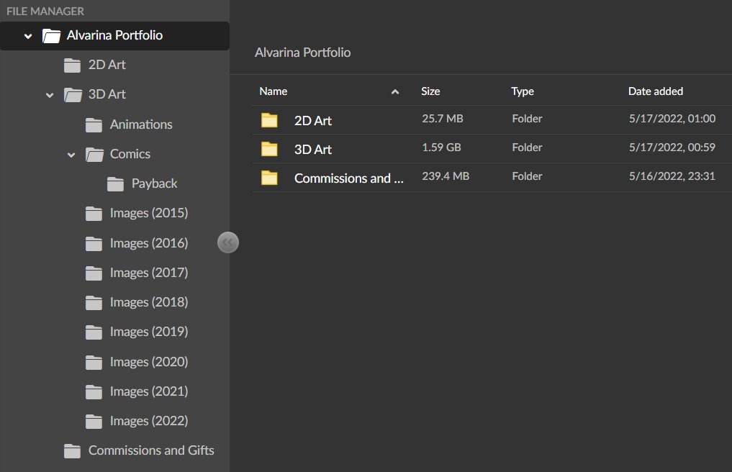Click the 25.7 MB size cell
The height and width of the screenshot is (472, 732).
(443, 119)
